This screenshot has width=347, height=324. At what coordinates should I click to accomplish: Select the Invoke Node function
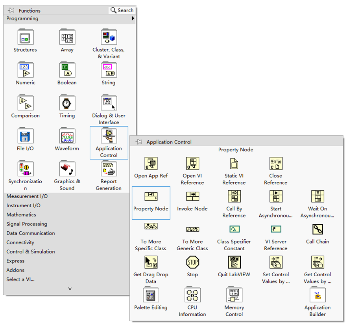[x=192, y=196]
